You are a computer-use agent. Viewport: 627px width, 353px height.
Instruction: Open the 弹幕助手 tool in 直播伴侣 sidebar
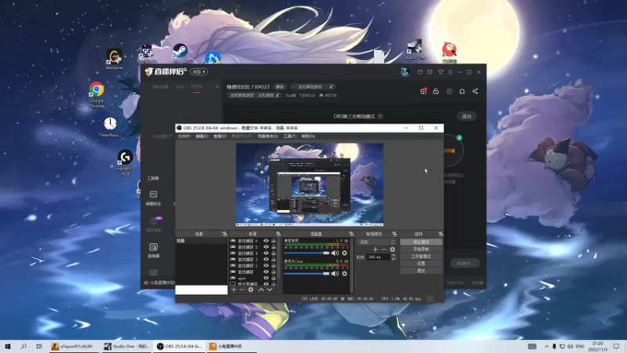pos(153,198)
